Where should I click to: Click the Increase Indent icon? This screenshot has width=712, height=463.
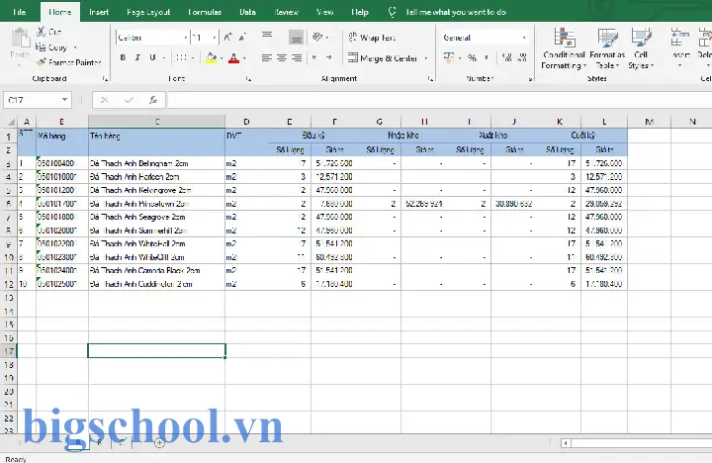328,57
